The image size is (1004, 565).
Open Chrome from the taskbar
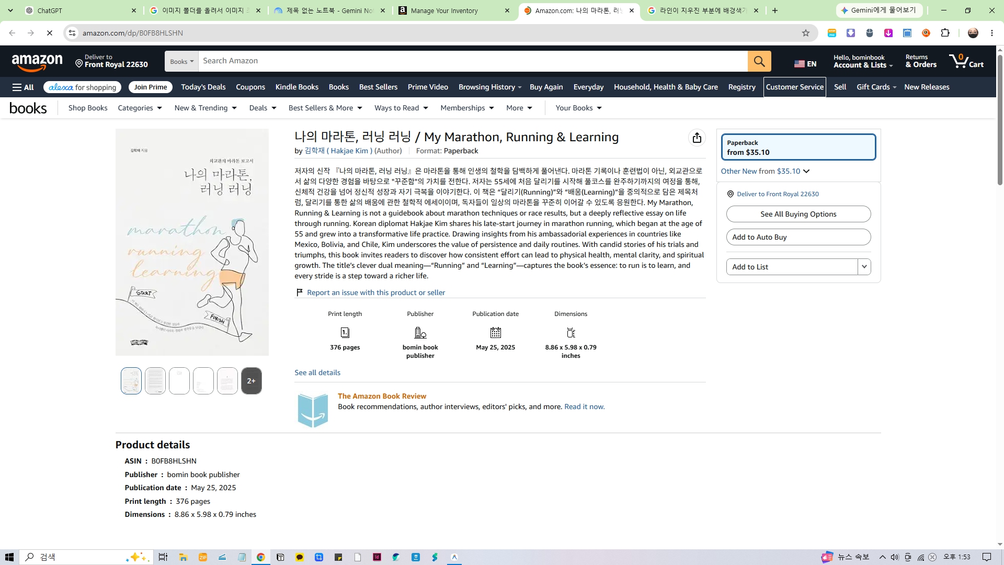(x=260, y=557)
